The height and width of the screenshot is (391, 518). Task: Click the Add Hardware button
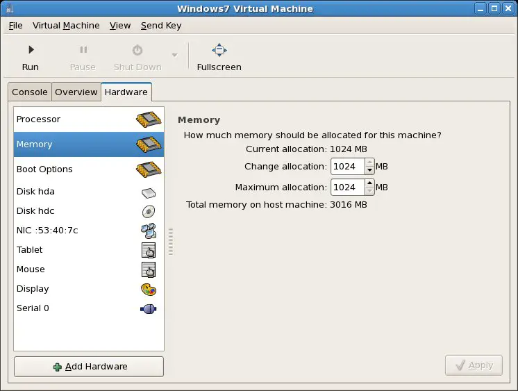tap(89, 367)
